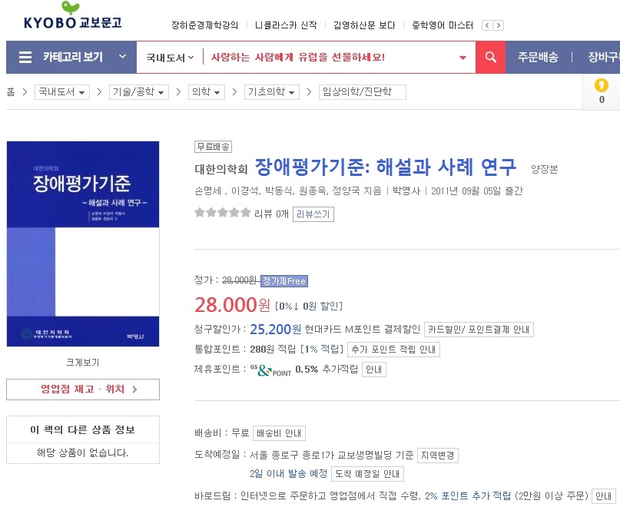The width and height of the screenshot is (620, 527).
Task: Click publisher 박영사
Action: pyautogui.click(x=406, y=191)
